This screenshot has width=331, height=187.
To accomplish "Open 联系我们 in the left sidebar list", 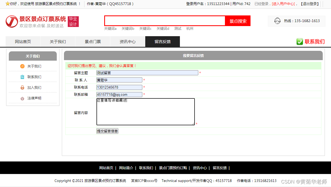I will click(34, 77).
